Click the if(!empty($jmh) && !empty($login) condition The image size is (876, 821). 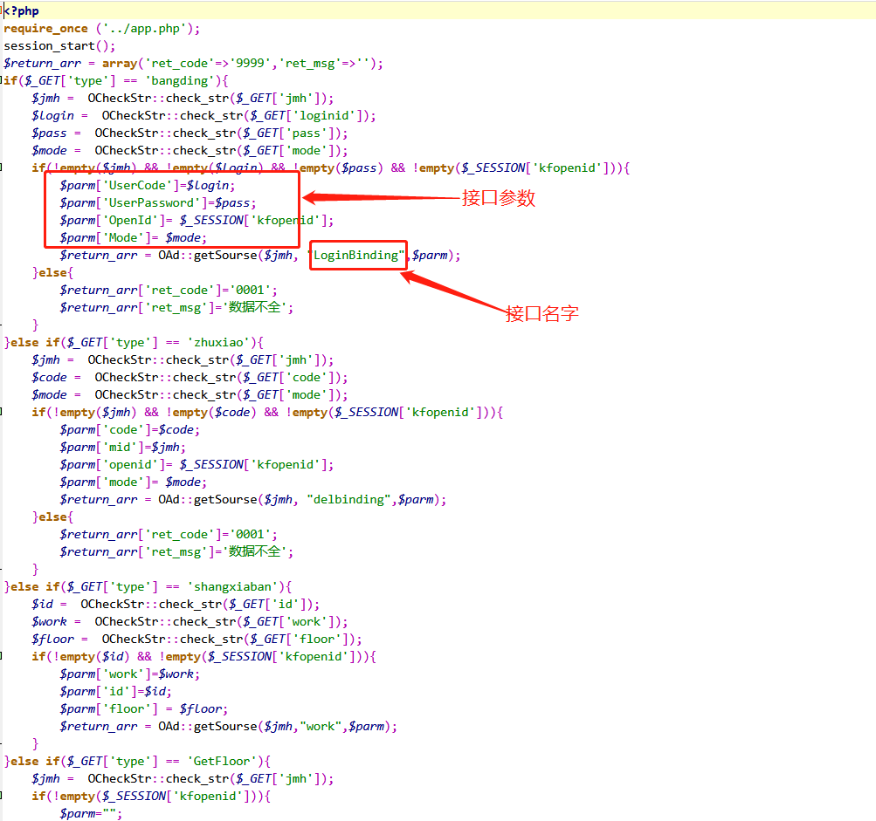[331, 168]
